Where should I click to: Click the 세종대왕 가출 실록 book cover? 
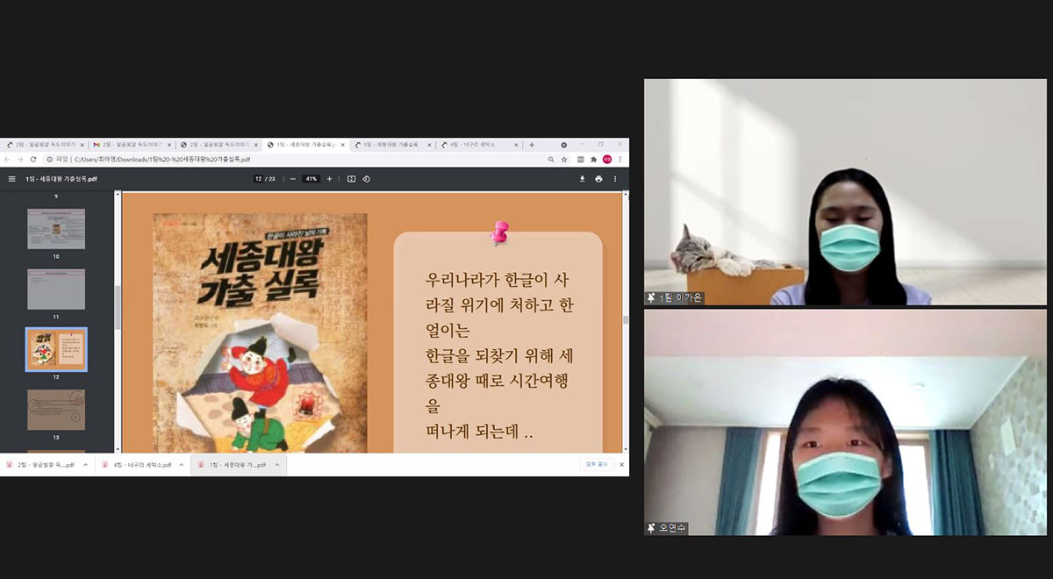pos(261,332)
